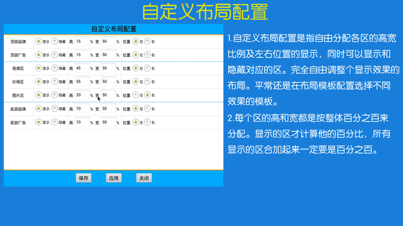
Task: Select 隐藏 radio for 图片区 row
Action: point(55,95)
